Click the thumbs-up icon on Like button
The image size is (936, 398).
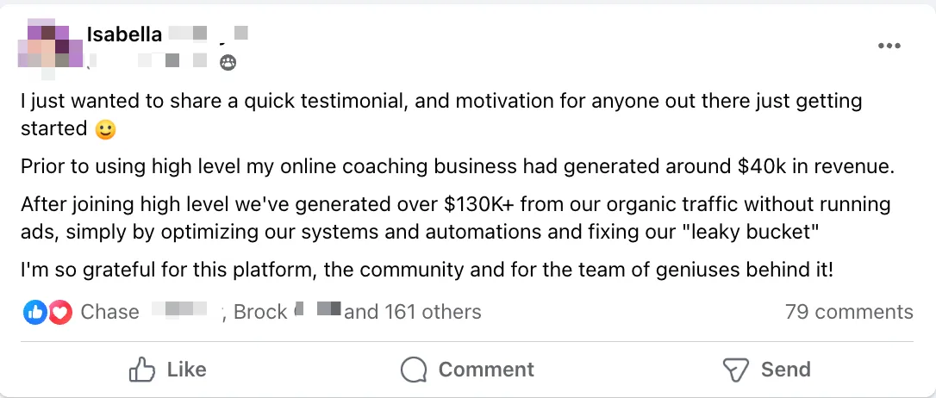[x=141, y=370]
